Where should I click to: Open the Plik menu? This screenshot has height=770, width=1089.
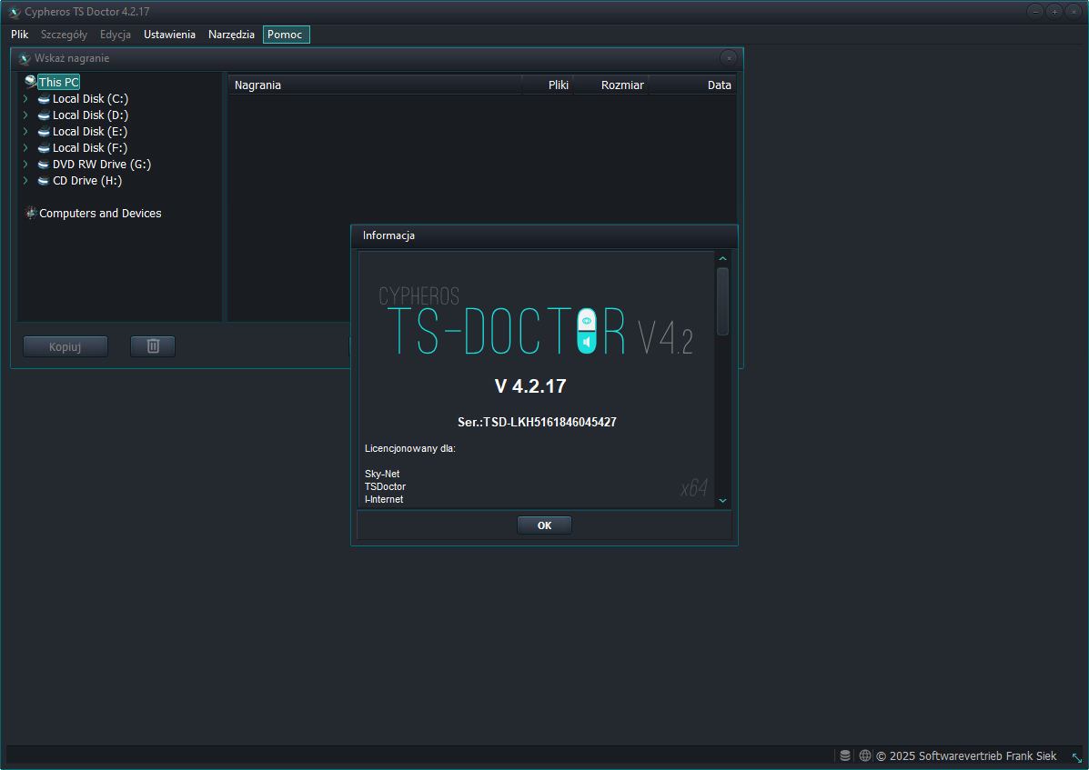click(19, 35)
